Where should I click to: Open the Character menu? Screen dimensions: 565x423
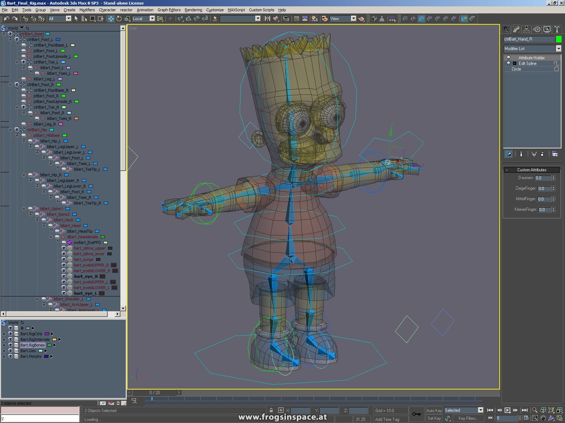tap(107, 10)
